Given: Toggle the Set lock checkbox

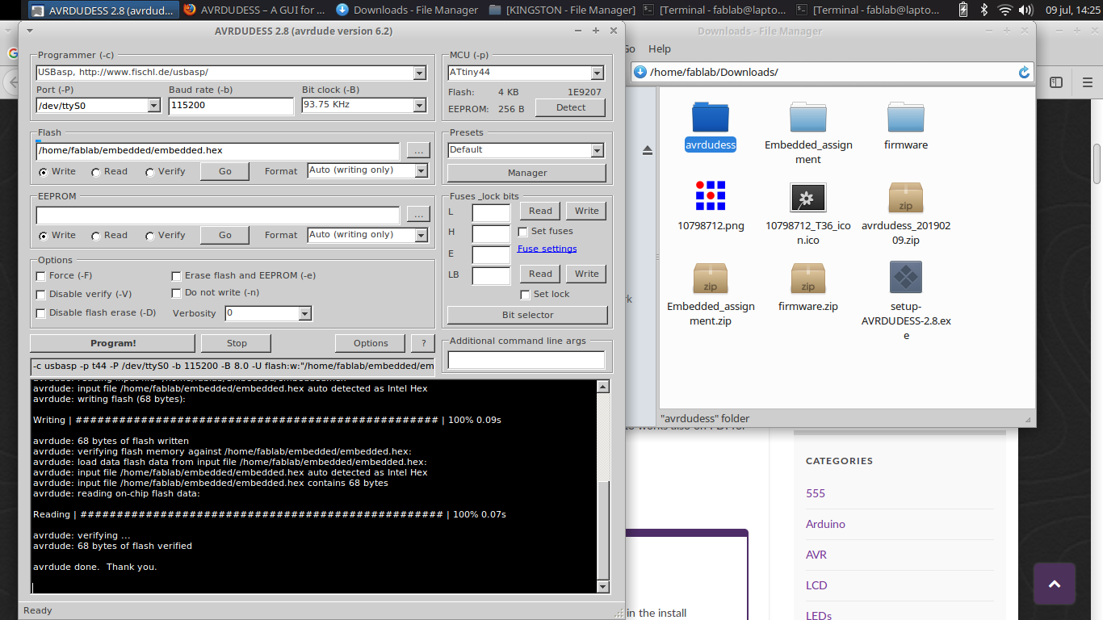Looking at the screenshot, I should (526, 295).
